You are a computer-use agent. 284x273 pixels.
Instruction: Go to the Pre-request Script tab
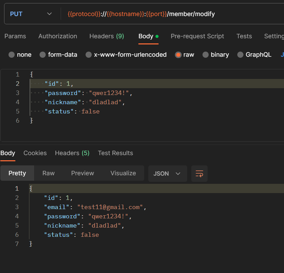(197, 36)
